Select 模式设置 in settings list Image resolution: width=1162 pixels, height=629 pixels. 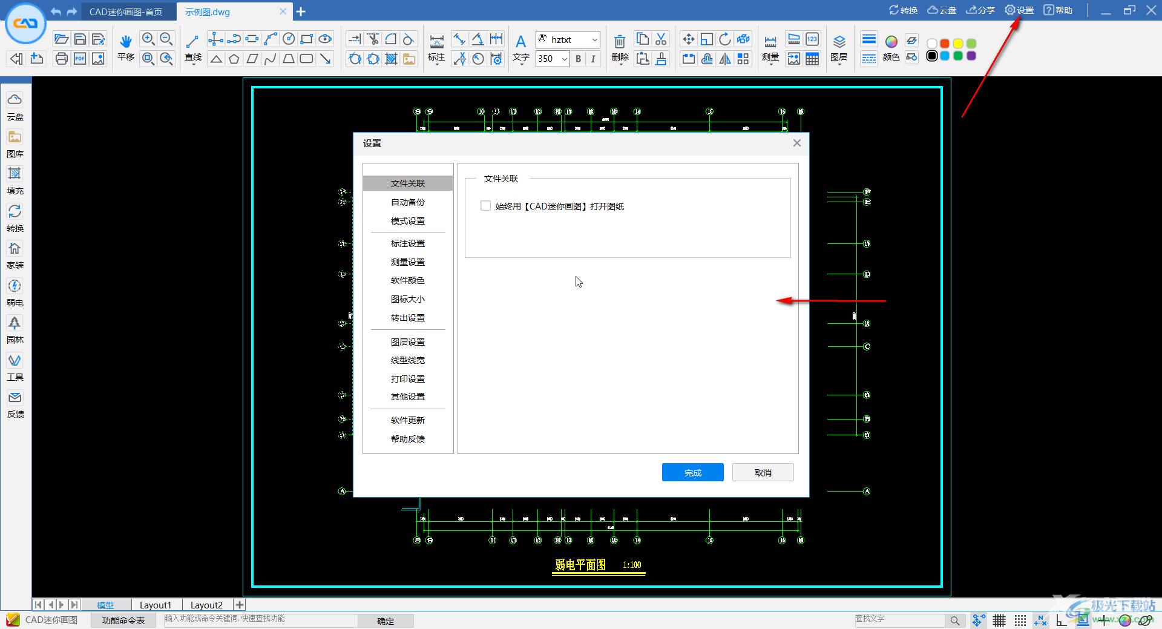(408, 221)
